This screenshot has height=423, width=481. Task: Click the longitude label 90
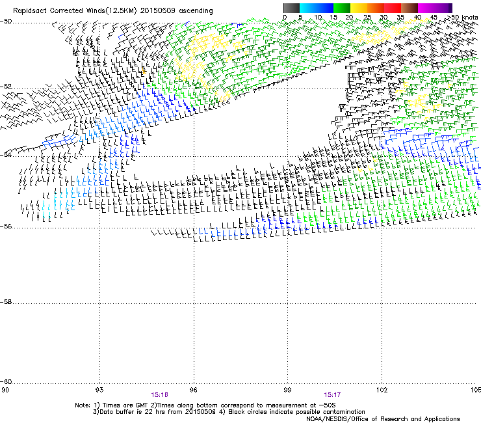coord(5,390)
